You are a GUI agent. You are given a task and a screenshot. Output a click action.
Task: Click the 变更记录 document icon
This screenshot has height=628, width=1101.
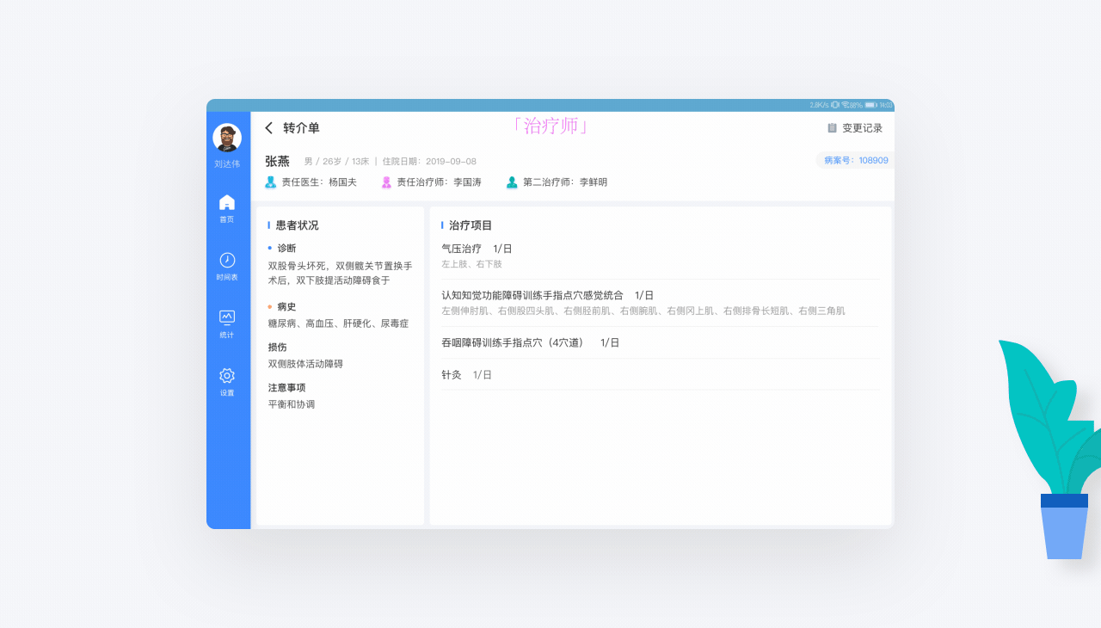tap(832, 128)
